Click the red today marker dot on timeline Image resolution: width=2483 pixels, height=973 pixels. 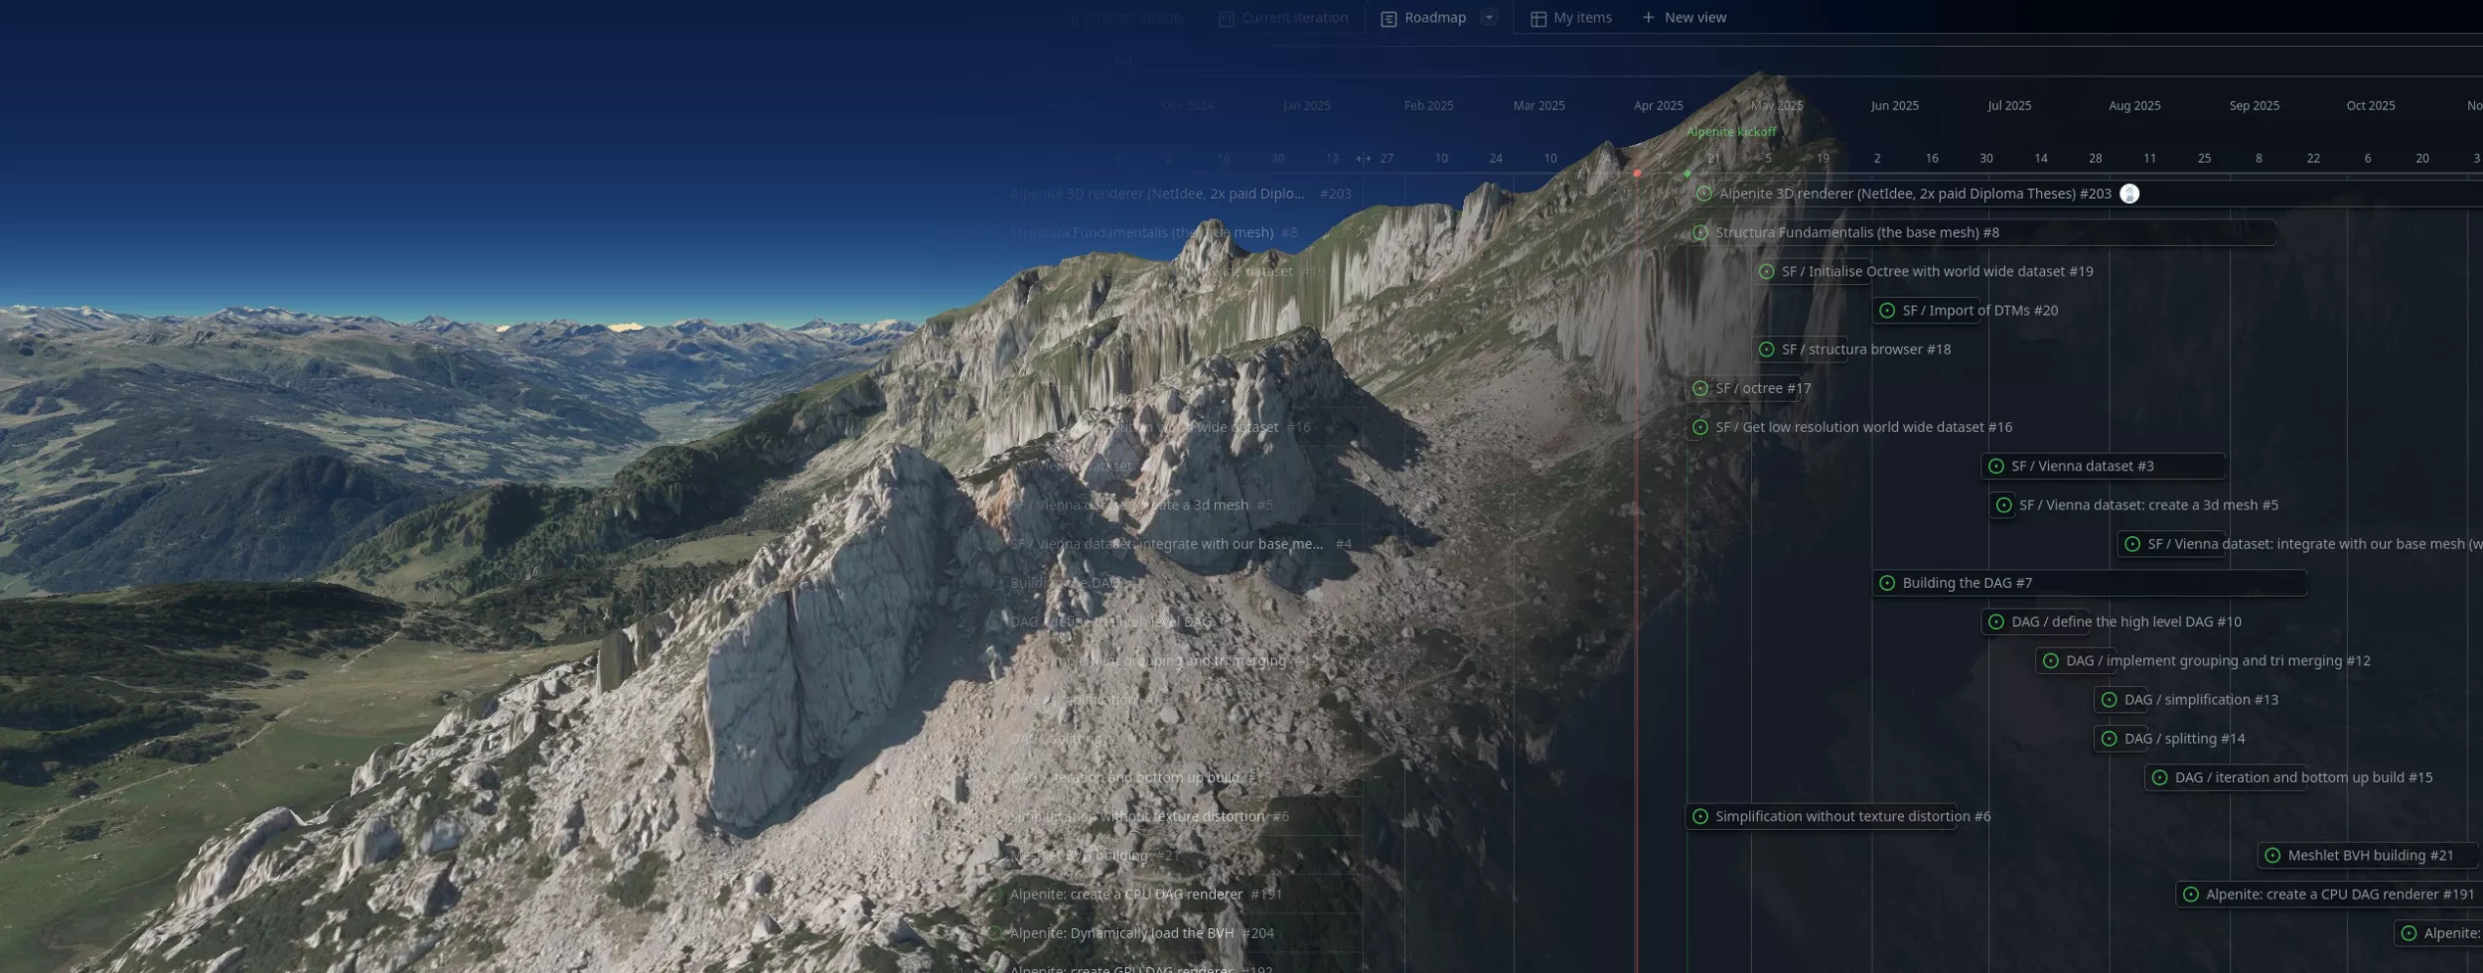[x=1637, y=173]
